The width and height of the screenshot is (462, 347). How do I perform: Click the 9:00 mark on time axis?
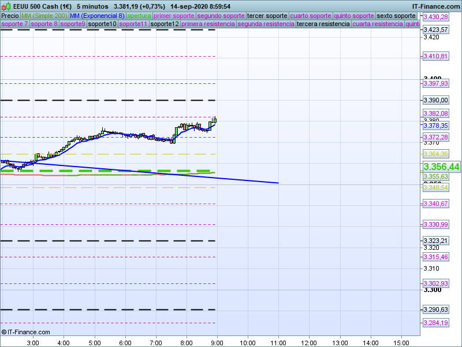[217, 342]
